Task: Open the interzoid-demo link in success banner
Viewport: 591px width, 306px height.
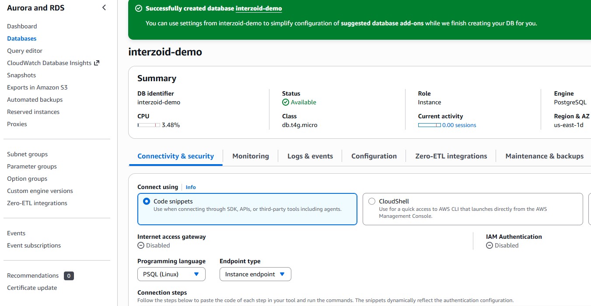Action: click(x=259, y=8)
